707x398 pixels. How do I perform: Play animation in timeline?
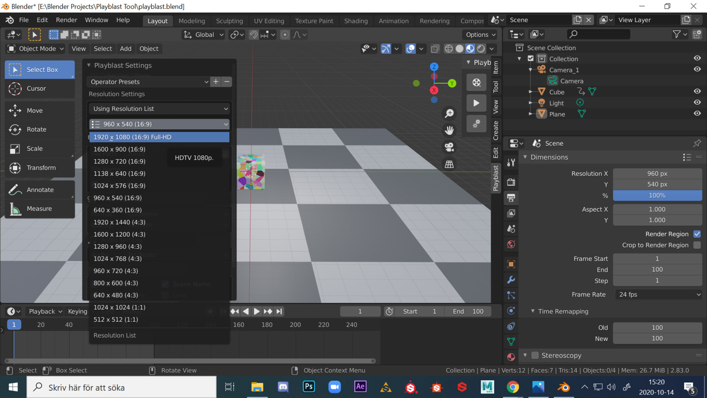256,312
